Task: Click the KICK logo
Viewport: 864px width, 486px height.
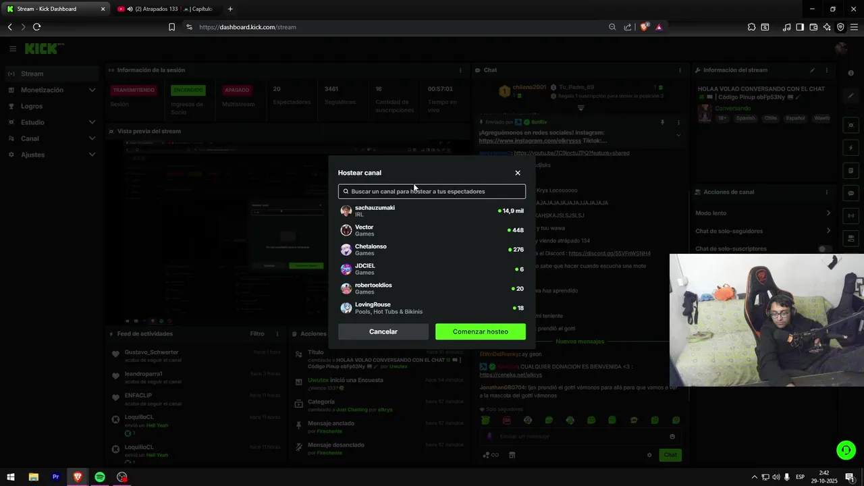Action: click(43, 49)
